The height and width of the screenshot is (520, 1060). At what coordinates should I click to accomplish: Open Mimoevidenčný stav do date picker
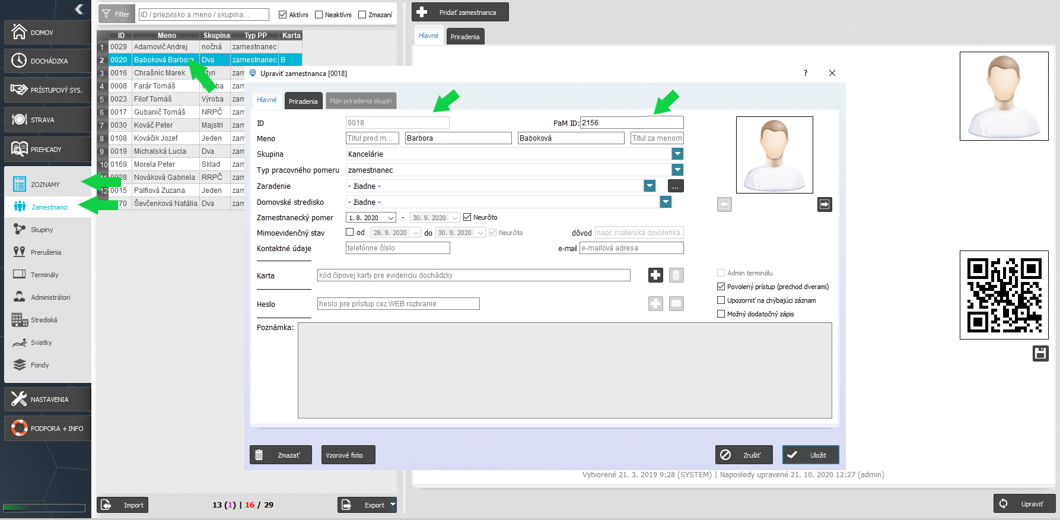(480, 233)
